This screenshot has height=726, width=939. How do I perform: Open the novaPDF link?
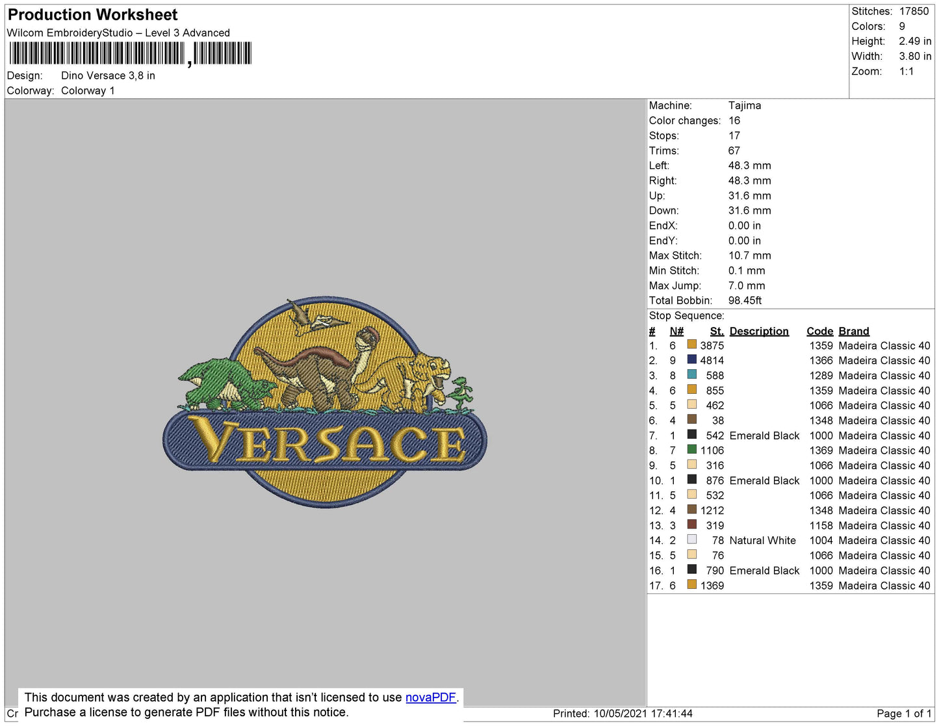[430, 697]
